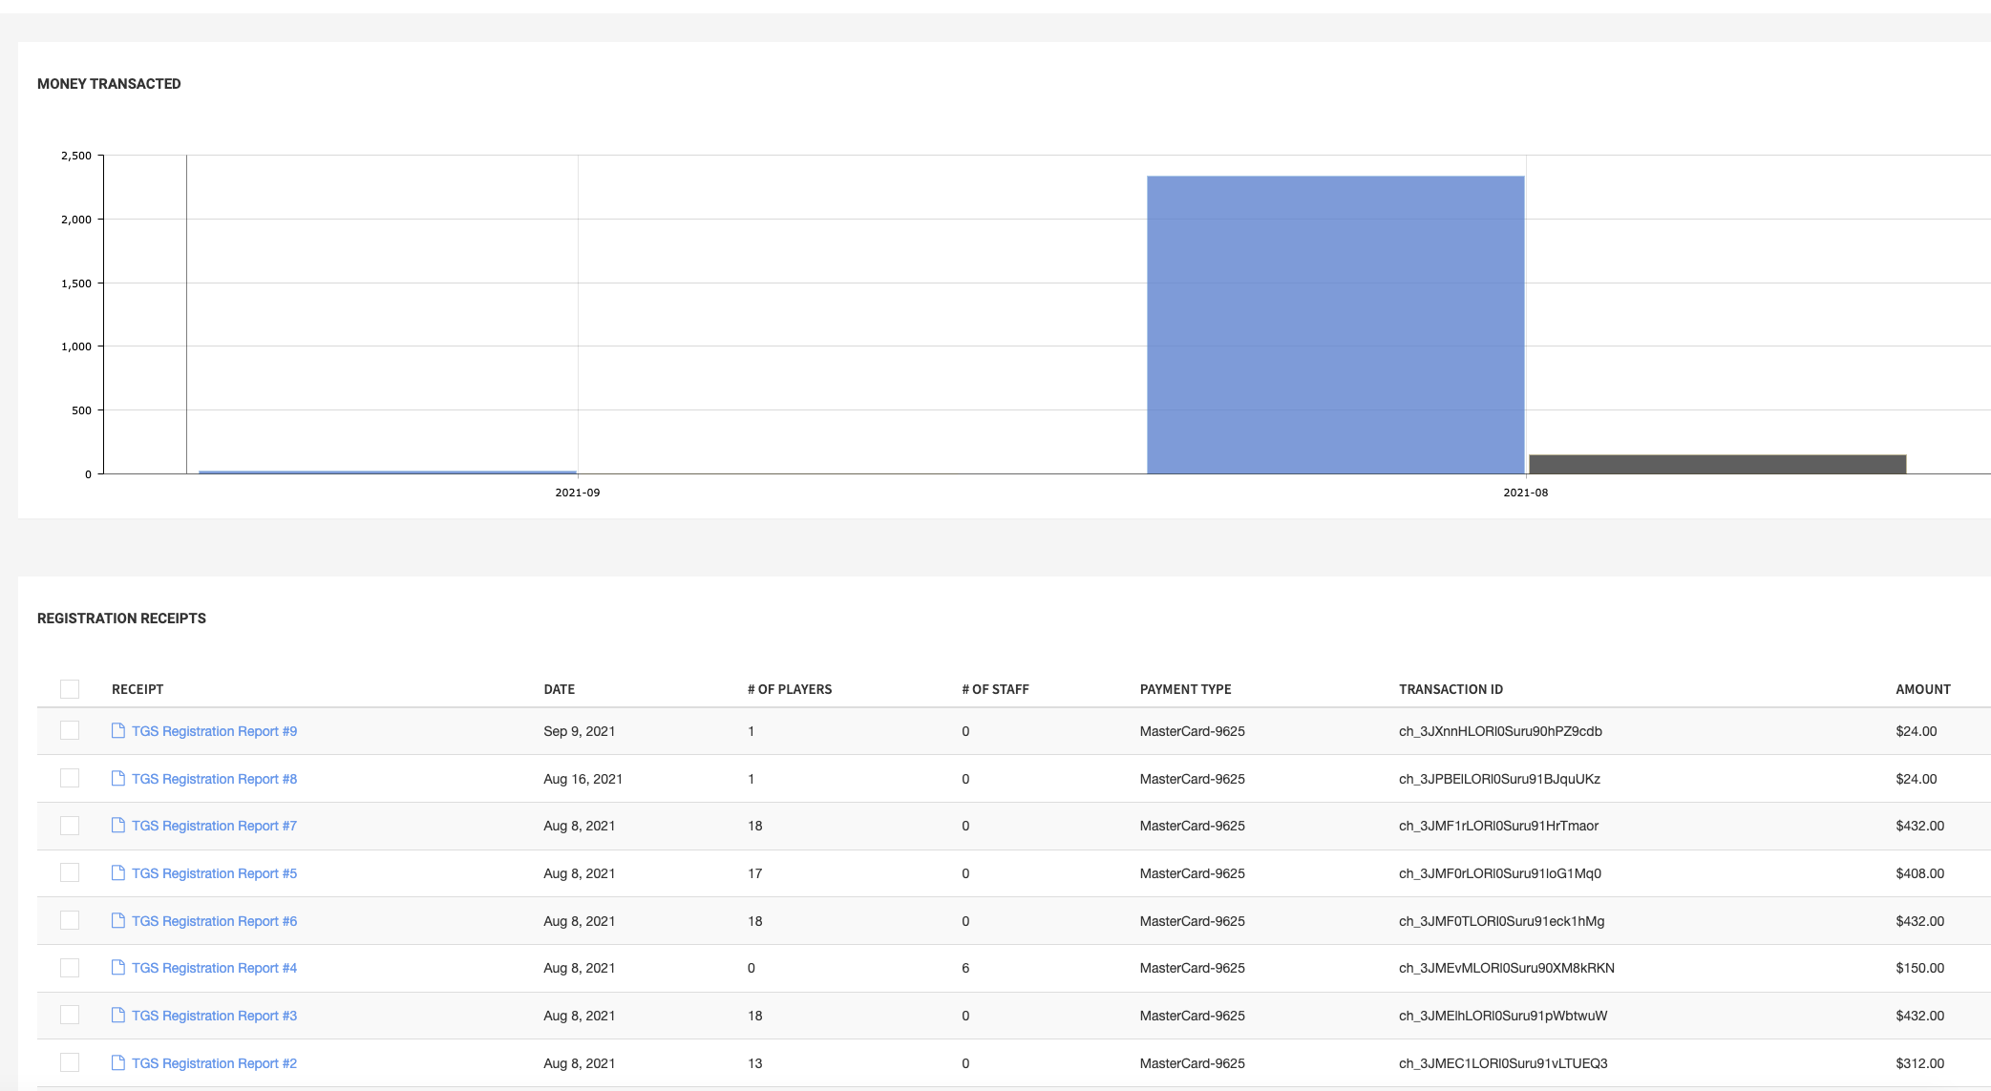The image size is (1991, 1091).
Task: Click the AMOUNT column header
Action: [x=1922, y=689]
